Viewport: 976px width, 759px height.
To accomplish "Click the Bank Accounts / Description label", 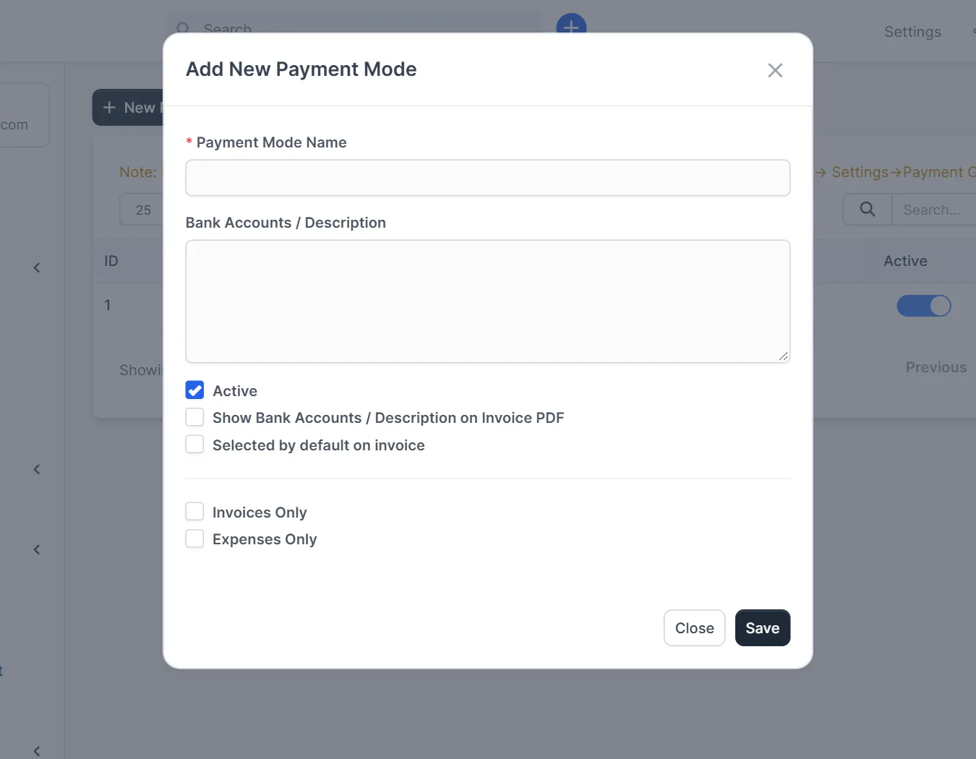I will click(x=286, y=223).
